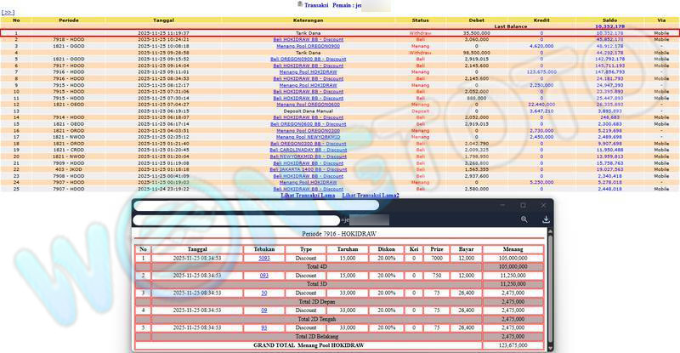The width and height of the screenshot is (680, 353).
Task: Expand using the [>>] link
Action: 8,14
